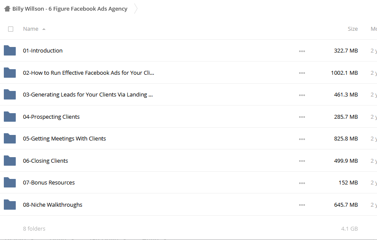Image resolution: width=377 pixels, height=240 pixels.
Task: Tick the select-all checkbox in header
Action: pyautogui.click(x=11, y=29)
